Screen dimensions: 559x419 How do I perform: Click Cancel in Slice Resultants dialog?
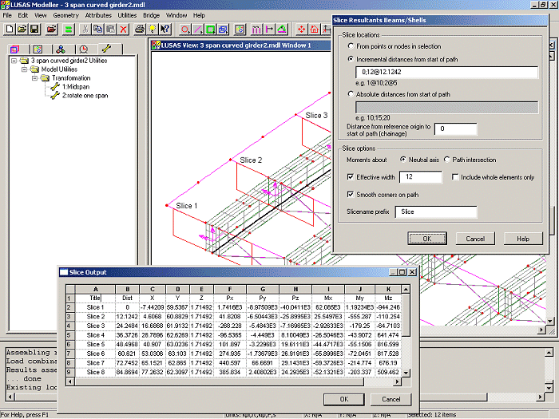coord(475,239)
